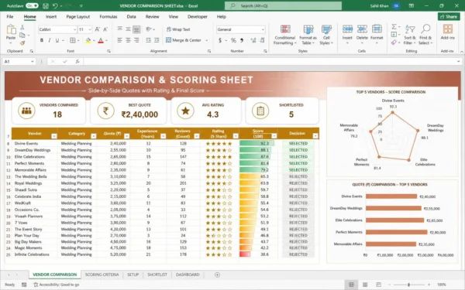Switch to the SCORING CRITERIA sheet tab
The image size is (465, 290).
pos(102,275)
